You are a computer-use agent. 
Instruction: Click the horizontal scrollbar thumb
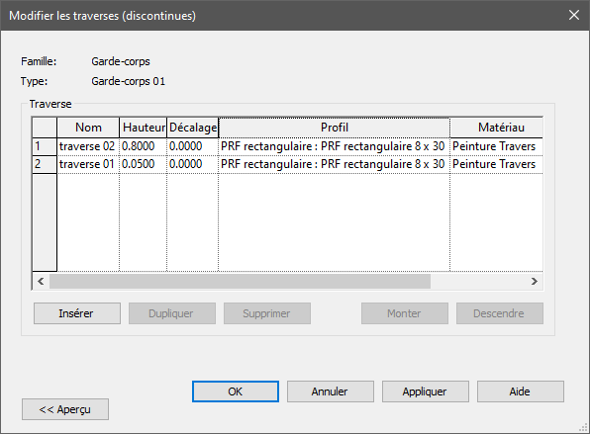coord(240,281)
